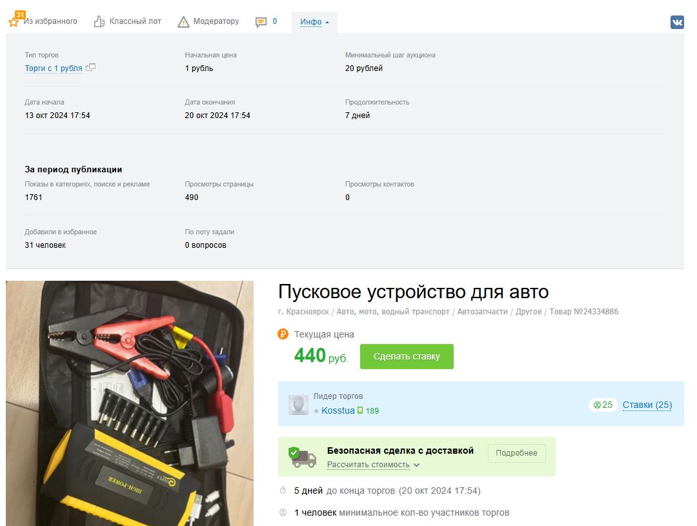Click the '0 вопросов' questions count
The image size is (697, 526).
pyautogui.click(x=205, y=245)
